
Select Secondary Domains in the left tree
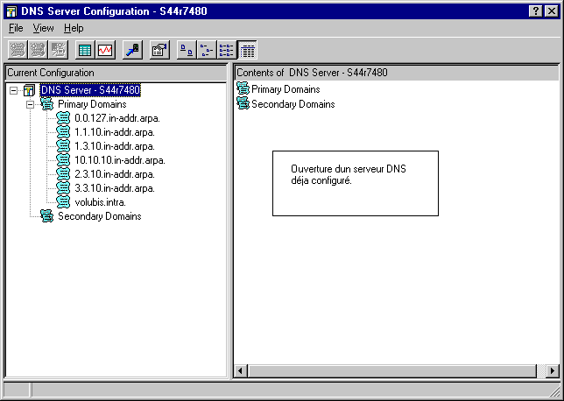98,216
